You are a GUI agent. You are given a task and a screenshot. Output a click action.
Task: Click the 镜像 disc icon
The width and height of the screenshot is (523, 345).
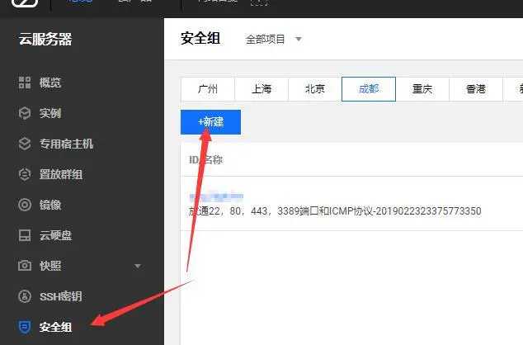pyautogui.click(x=25, y=205)
